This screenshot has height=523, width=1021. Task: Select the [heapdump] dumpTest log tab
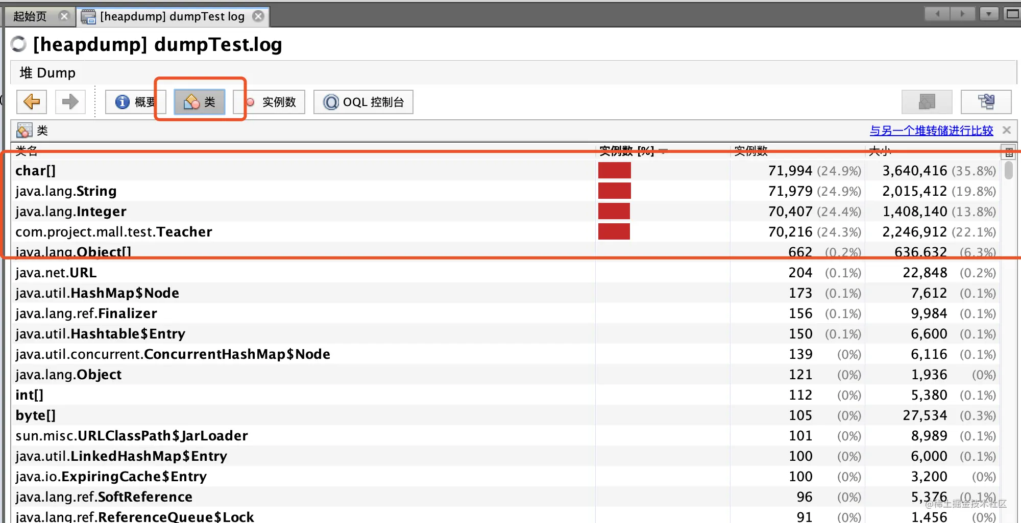point(173,16)
